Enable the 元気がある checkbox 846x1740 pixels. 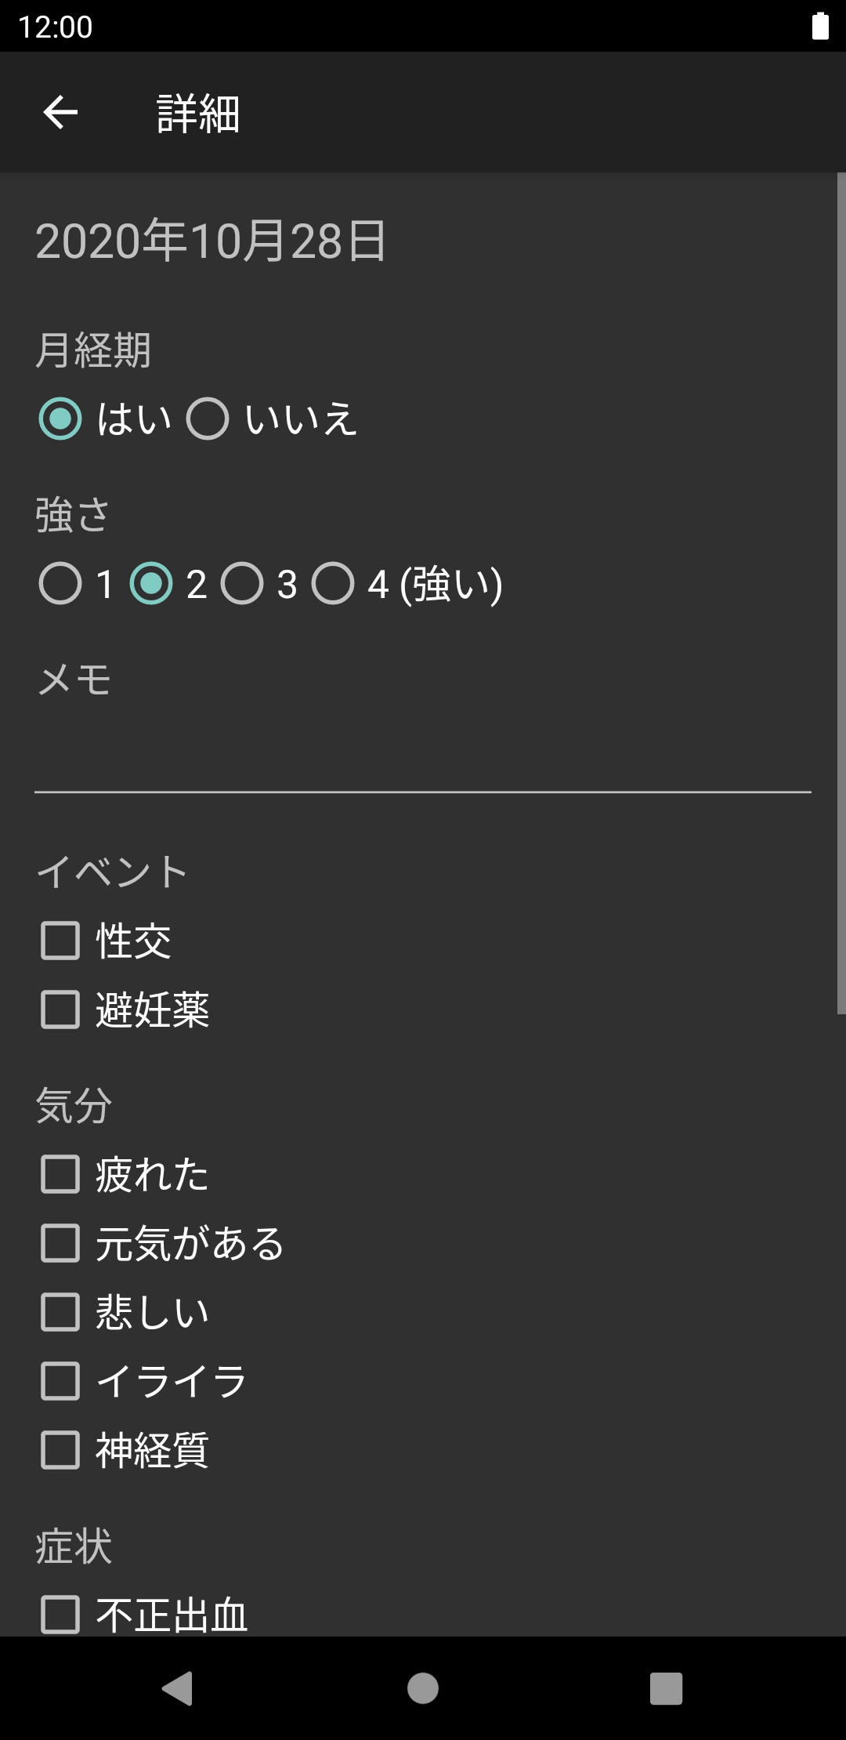pyautogui.click(x=60, y=1243)
